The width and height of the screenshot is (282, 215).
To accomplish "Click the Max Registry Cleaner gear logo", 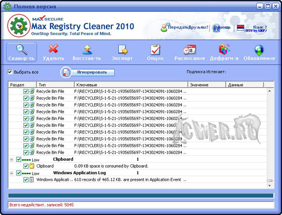I will point(19,26).
